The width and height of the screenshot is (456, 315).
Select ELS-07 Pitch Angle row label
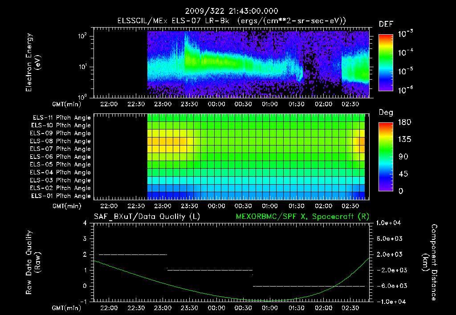pyautogui.click(x=61, y=149)
